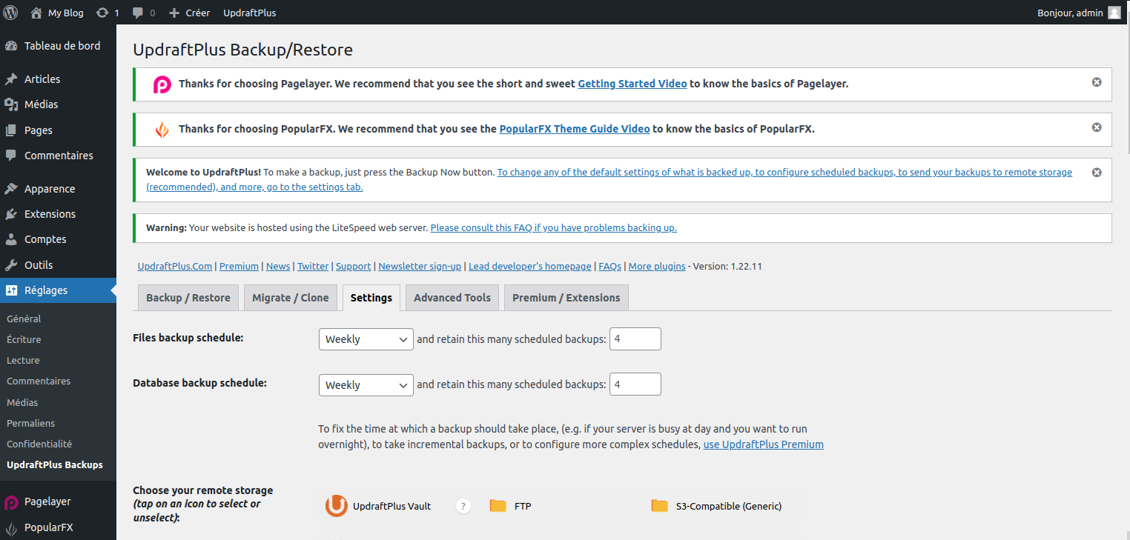Image resolution: width=1130 pixels, height=540 pixels.
Task: Click the settings tab link in the welcome notice
Action: 609,179
